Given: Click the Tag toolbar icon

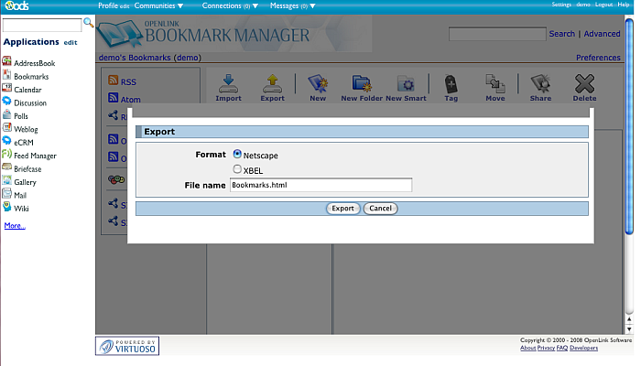Looking at the screenshot, I should click(x=451, y=83).
